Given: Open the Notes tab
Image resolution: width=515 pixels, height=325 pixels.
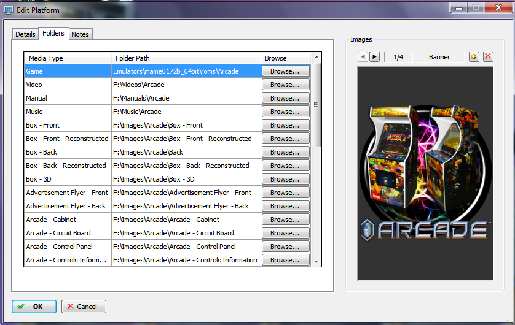Looking at the screenshot, I should pos(80,34).
